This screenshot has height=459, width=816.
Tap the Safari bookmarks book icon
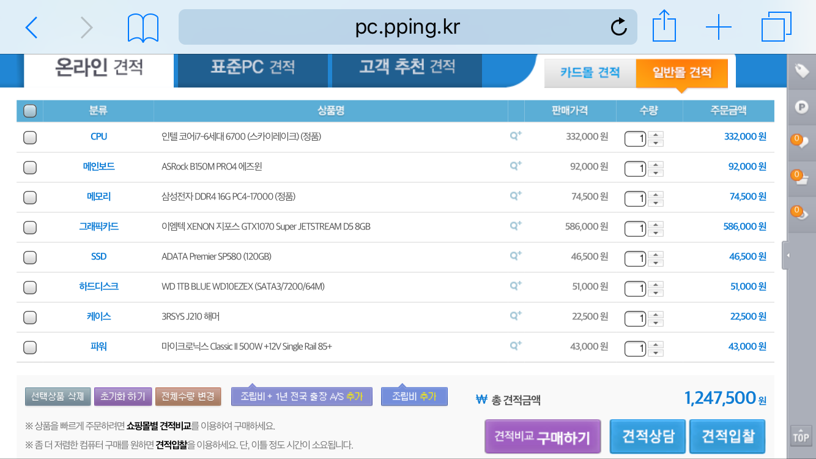click(x=143, y=28)
